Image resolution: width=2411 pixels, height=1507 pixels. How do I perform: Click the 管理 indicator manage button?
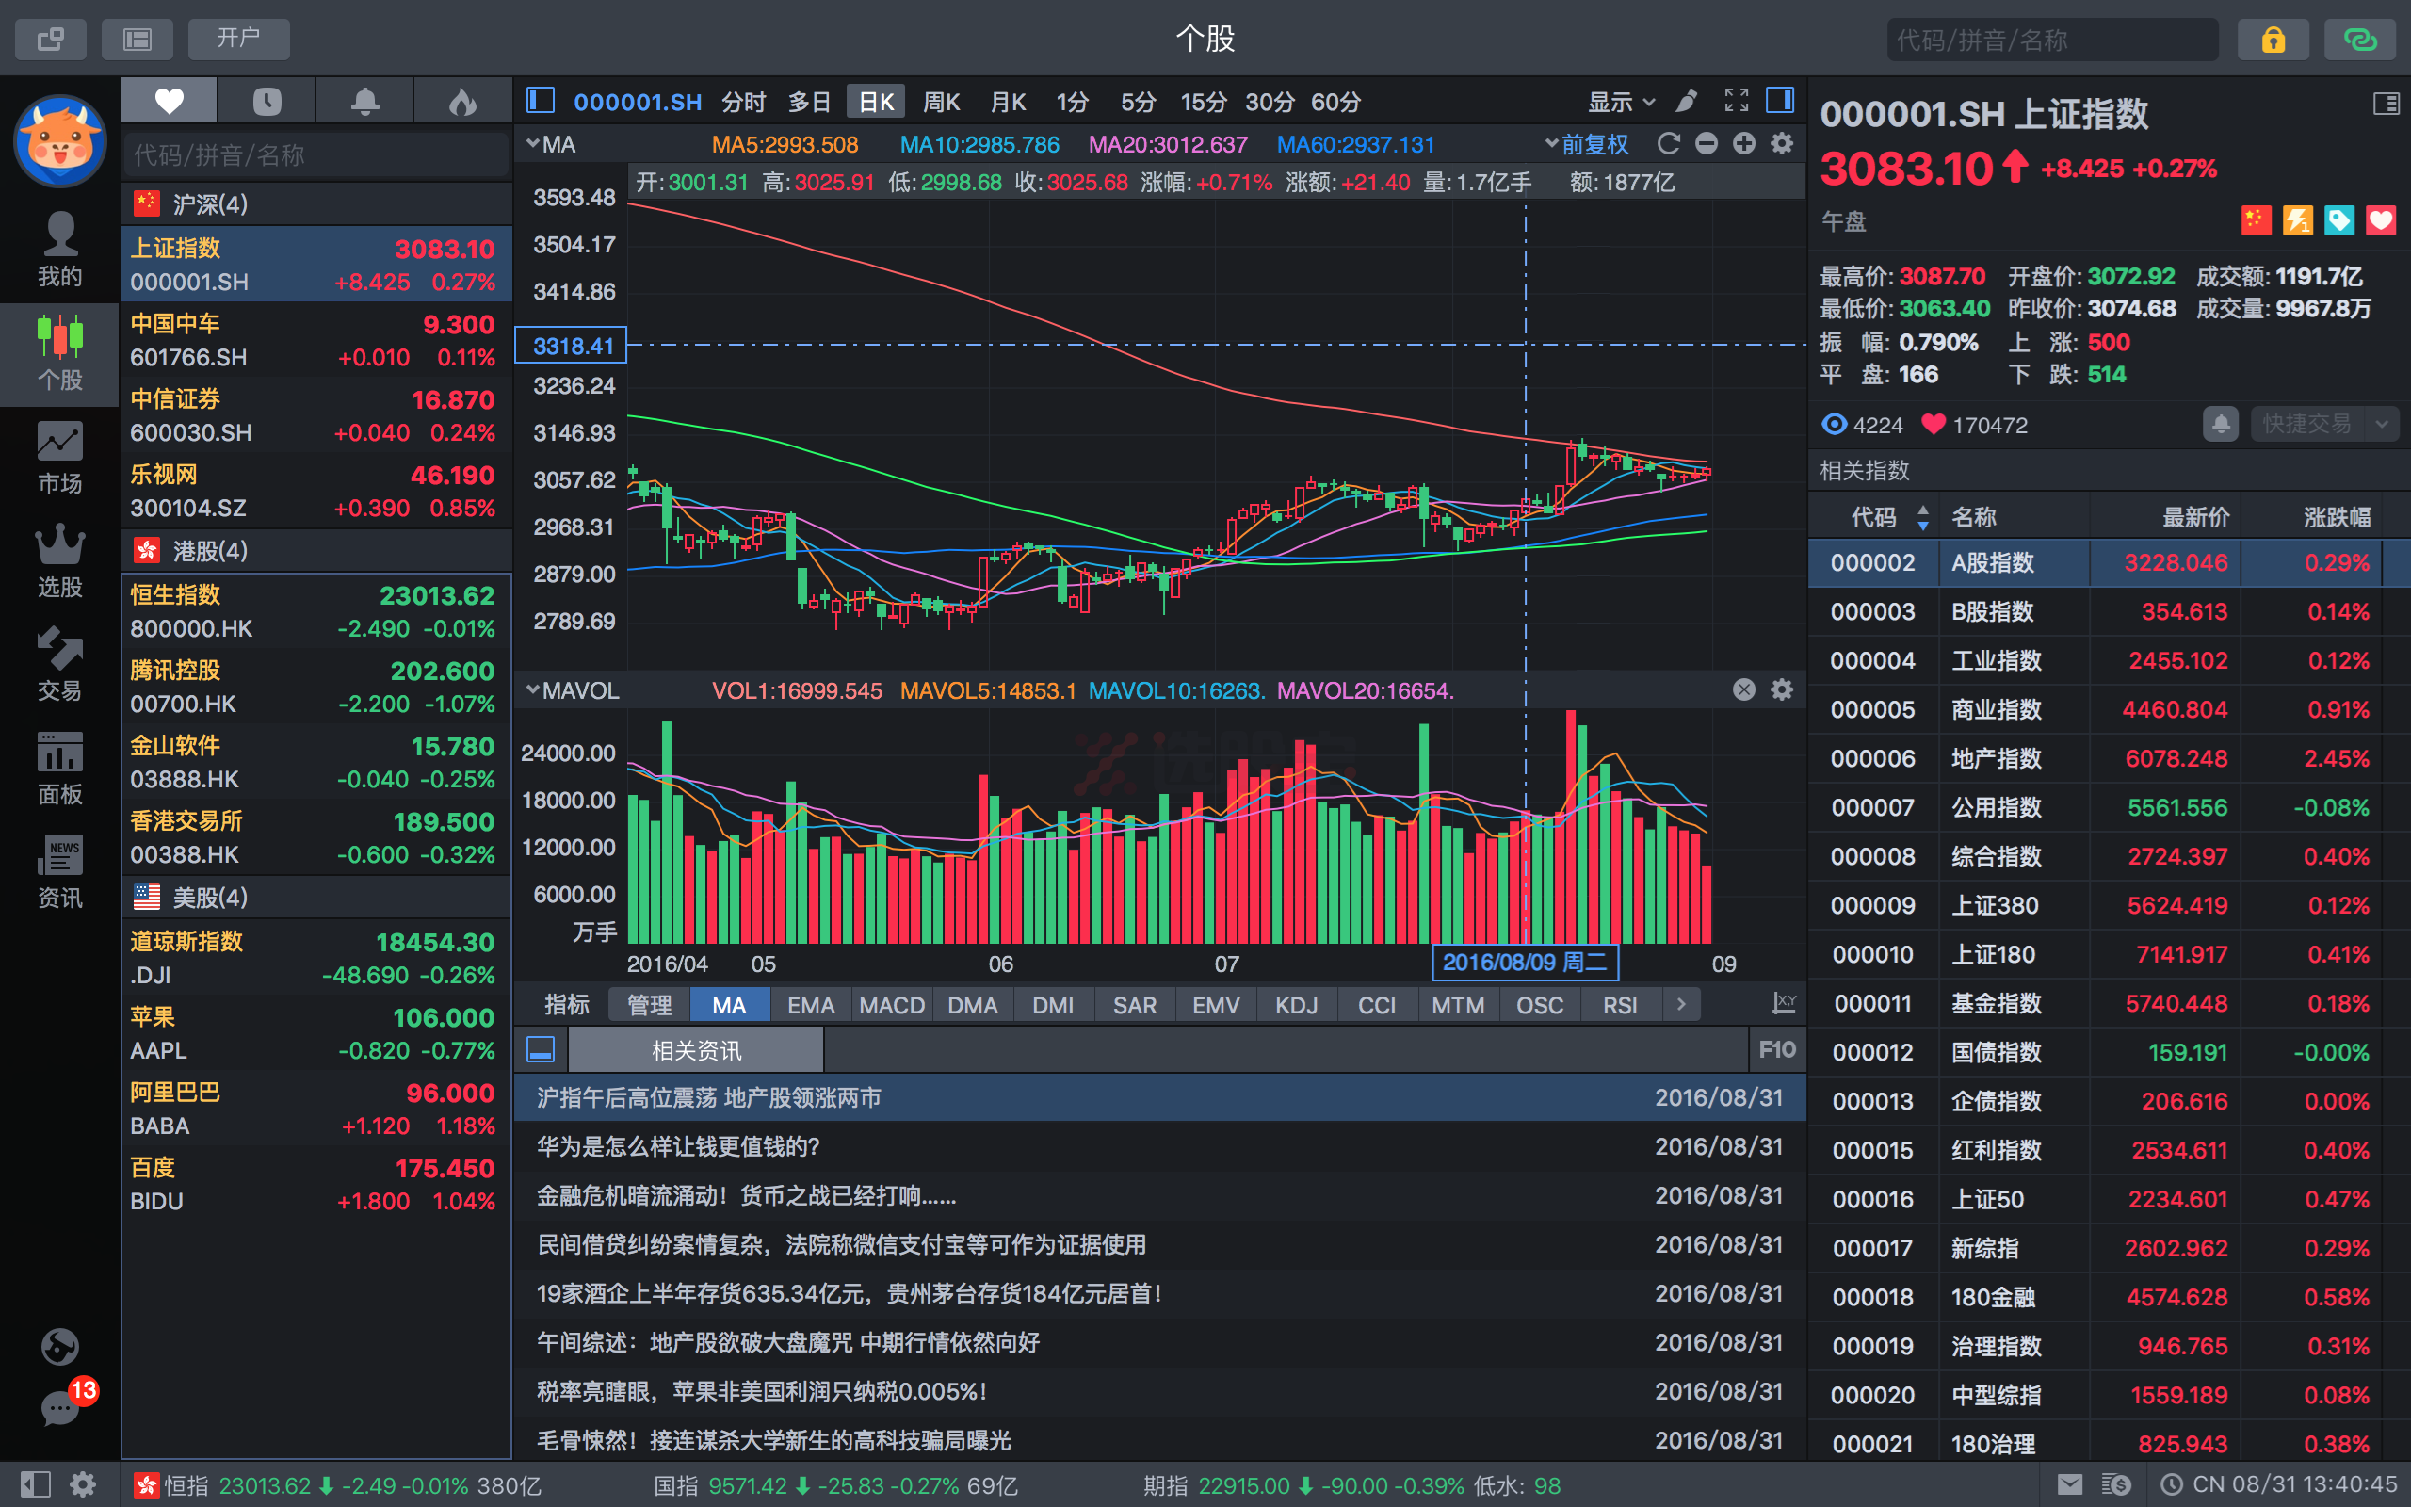pyautogui.click(x=649, y=1005)
